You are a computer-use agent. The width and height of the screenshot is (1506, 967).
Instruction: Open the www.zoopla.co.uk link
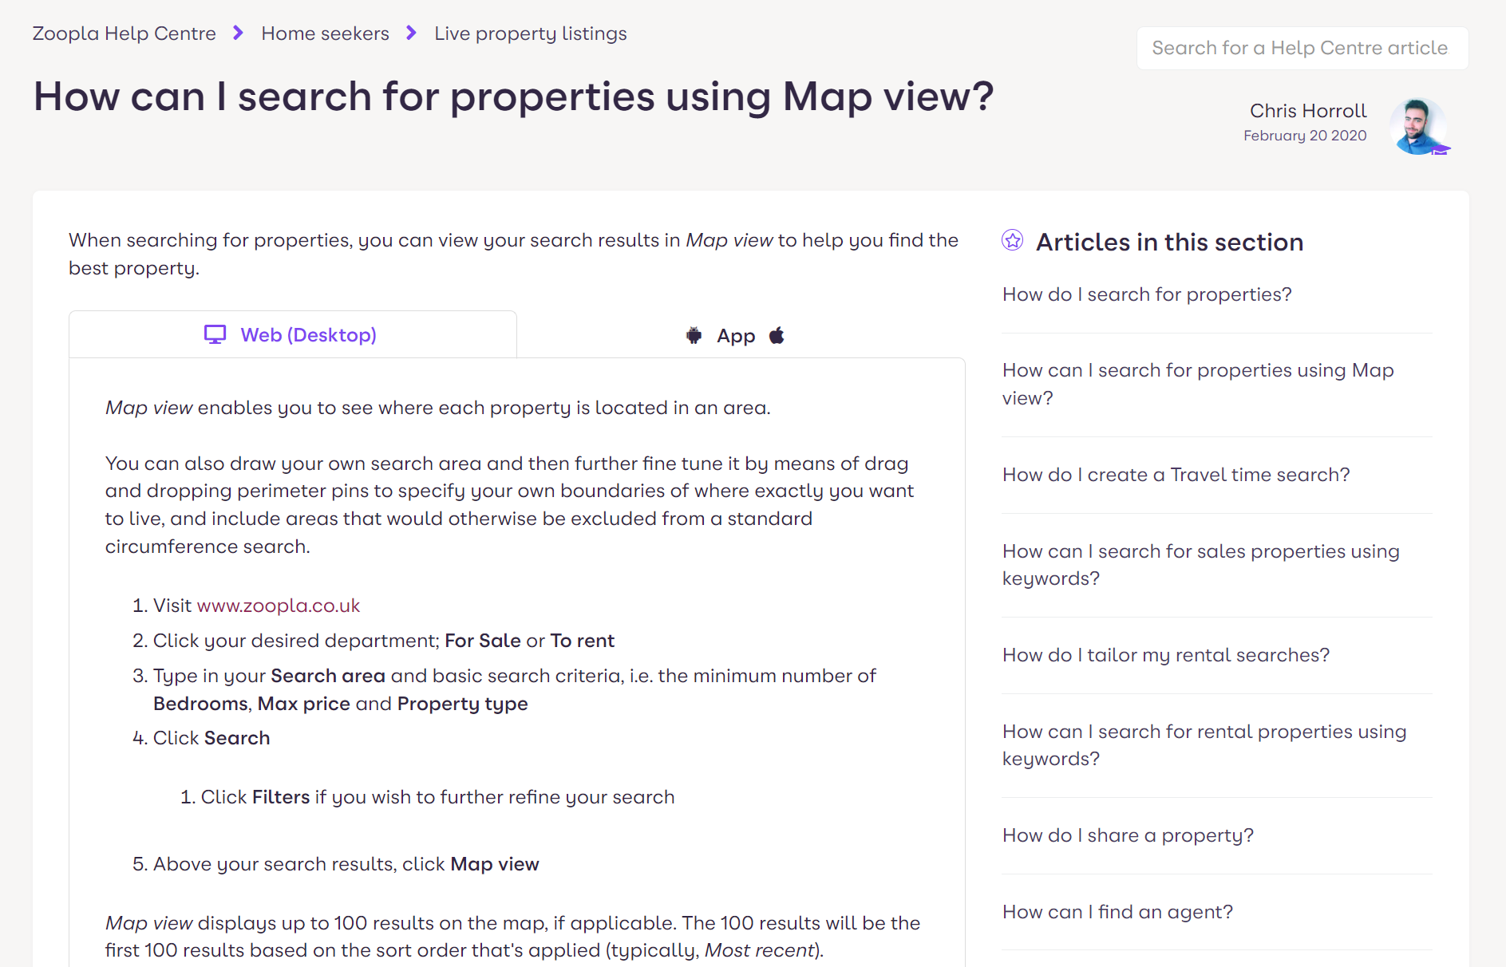(x=279, y=606)
